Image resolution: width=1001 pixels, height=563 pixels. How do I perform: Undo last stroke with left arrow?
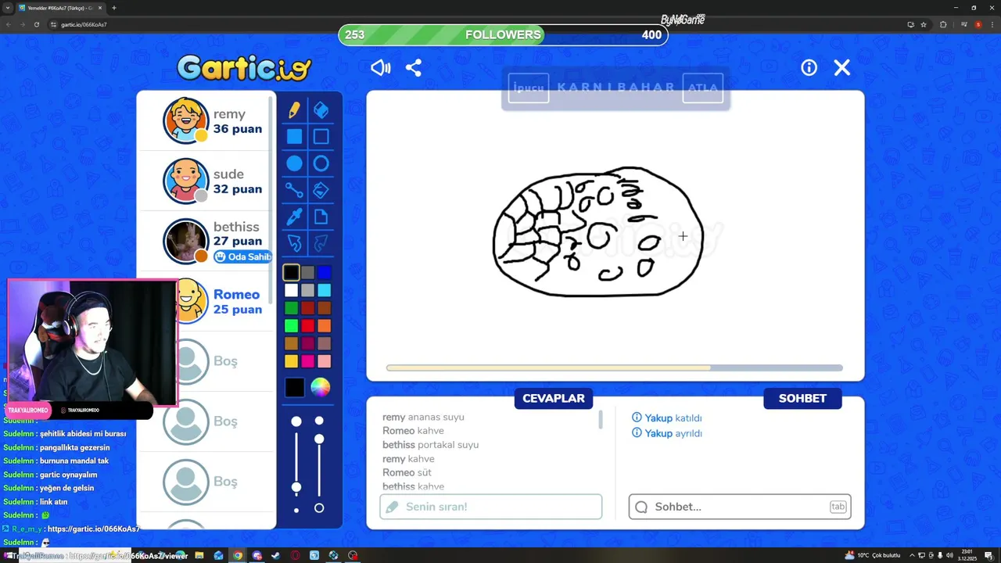294,243
